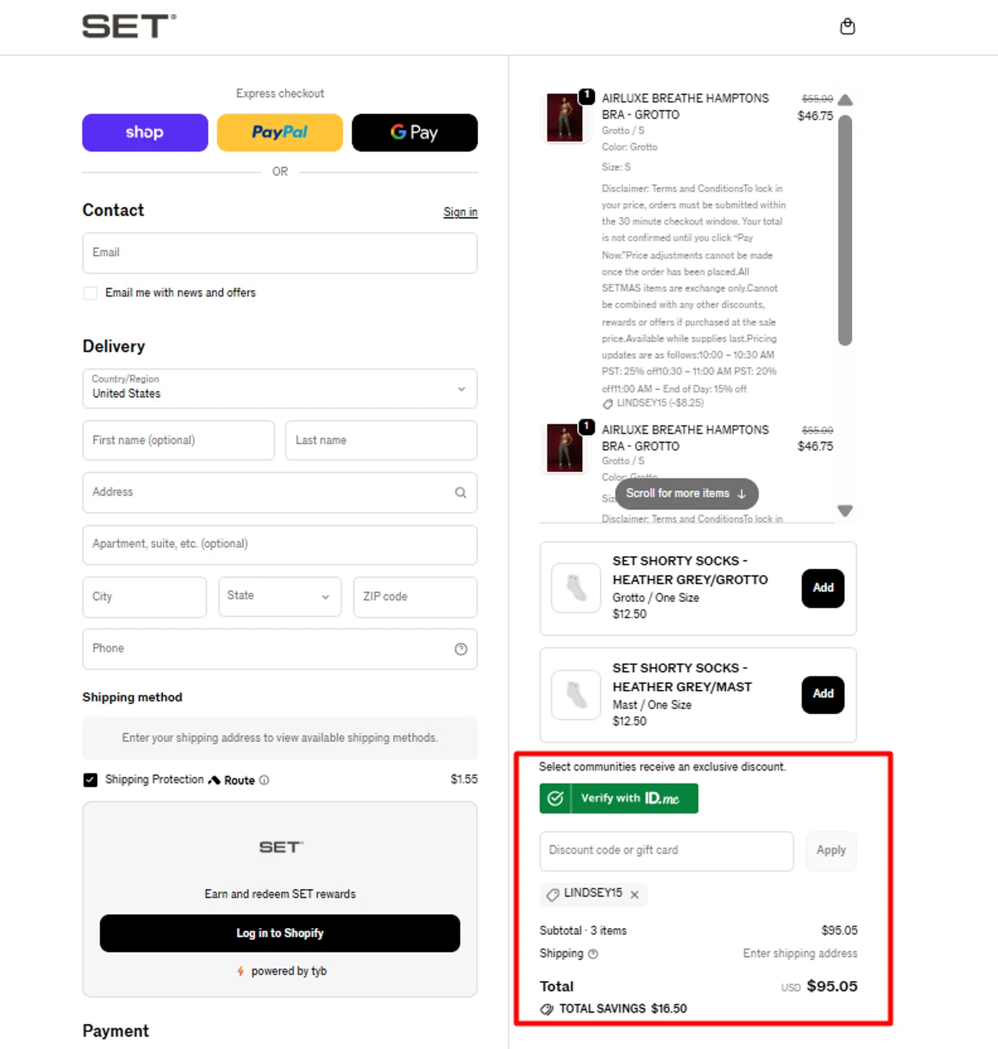
Task: Click the SET logo in header
Action: [129, 27]
